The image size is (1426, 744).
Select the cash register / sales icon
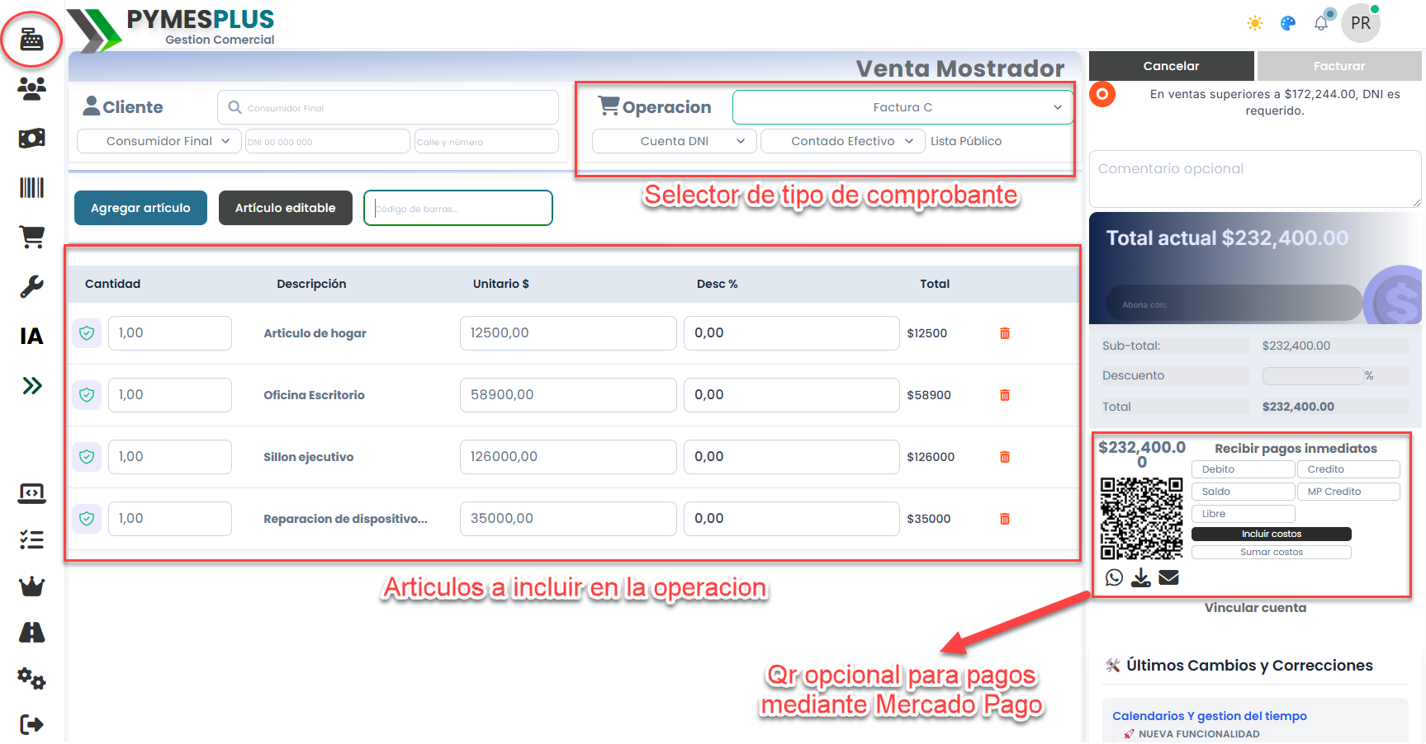(x=31, y=38)
